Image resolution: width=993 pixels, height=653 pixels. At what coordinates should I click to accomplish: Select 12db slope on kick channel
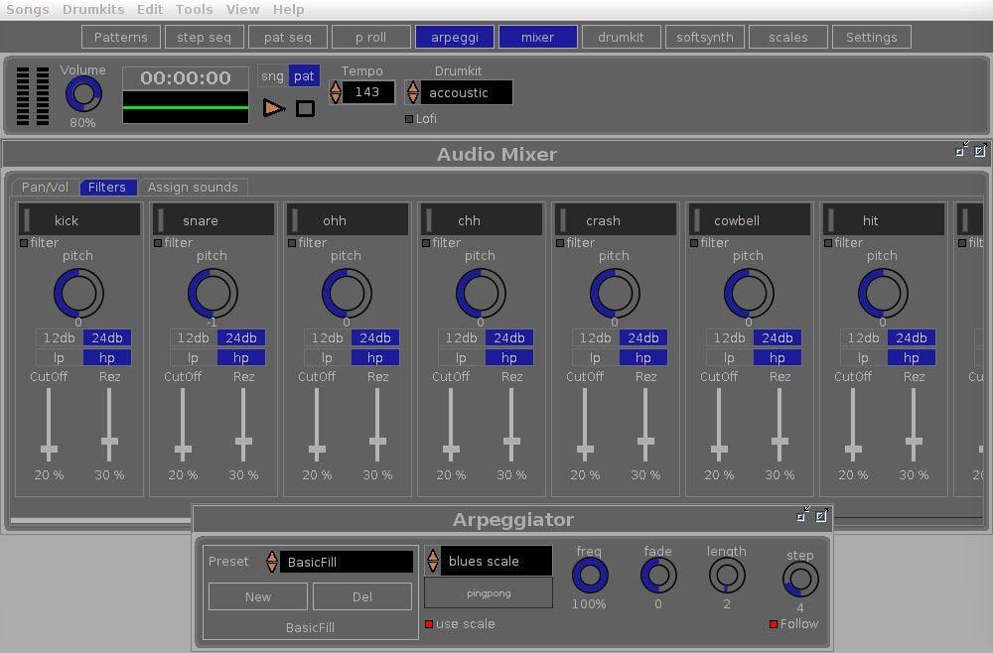[60, 337]
